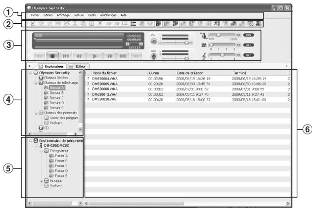Click the Fast Forward button
Viewport: 312px width, 209px height.
(110, 56)
